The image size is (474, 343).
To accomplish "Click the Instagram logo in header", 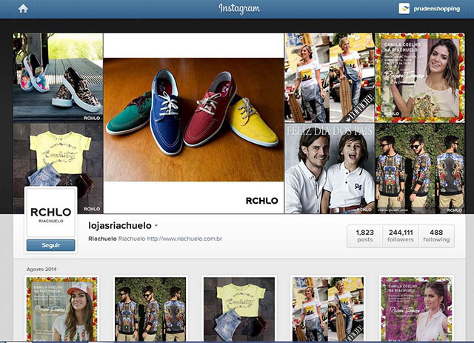I will pyautogui.click(x=239, y=9).
